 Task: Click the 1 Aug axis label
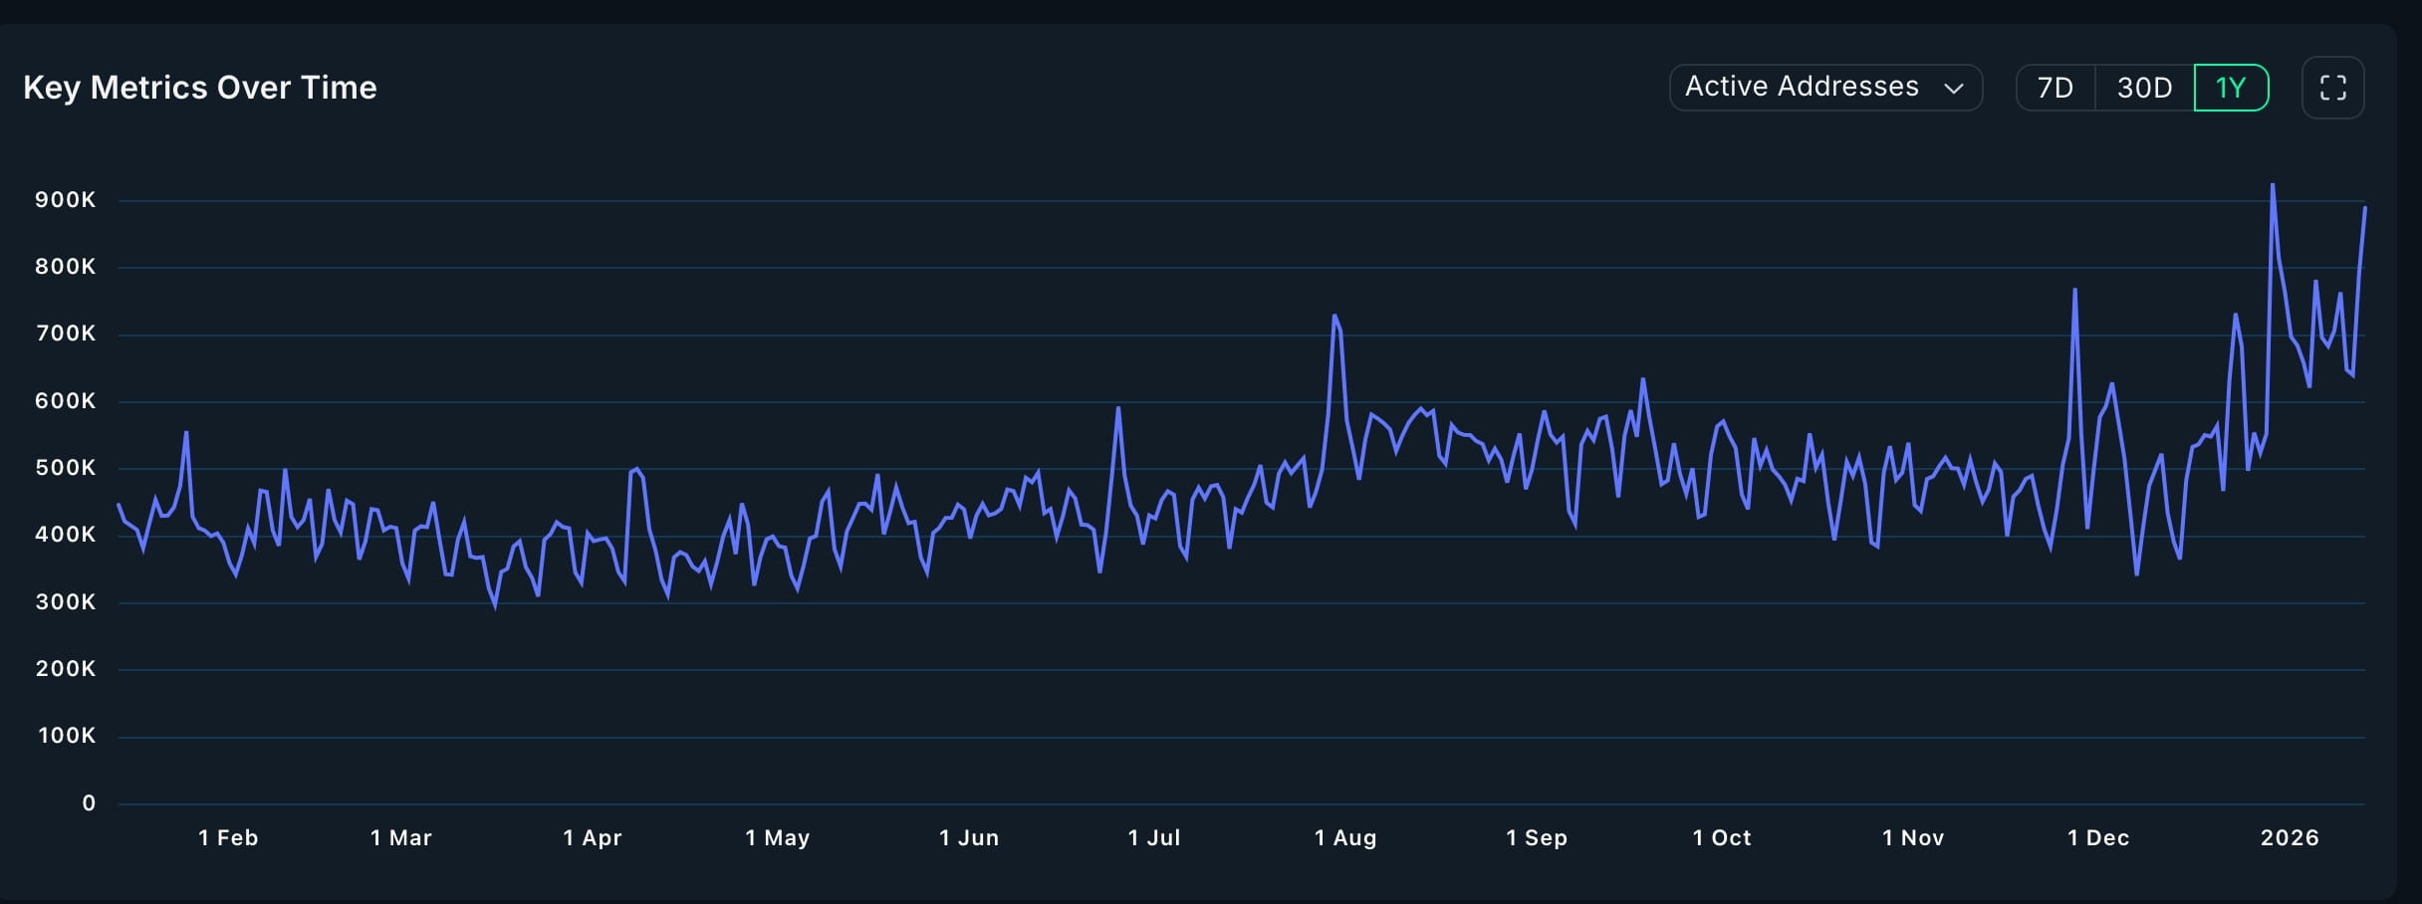click(1344, 837)
